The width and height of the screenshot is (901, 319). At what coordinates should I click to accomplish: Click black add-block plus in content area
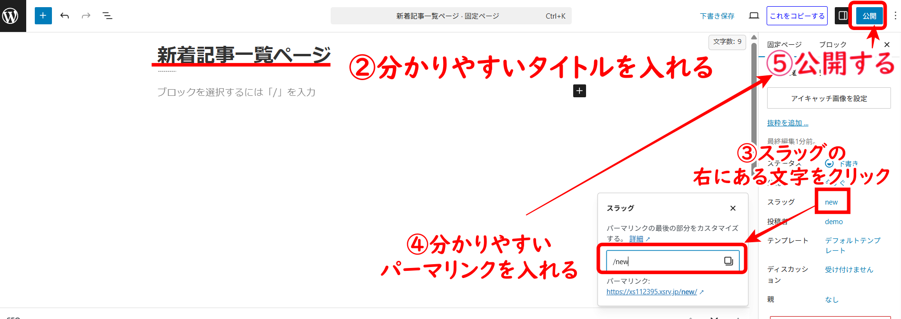(579, 91)
